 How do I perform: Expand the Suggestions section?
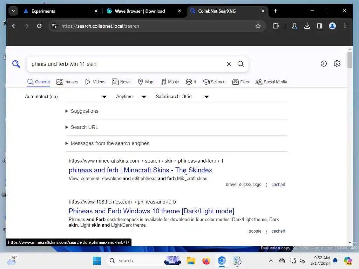(x=82, y=111)
